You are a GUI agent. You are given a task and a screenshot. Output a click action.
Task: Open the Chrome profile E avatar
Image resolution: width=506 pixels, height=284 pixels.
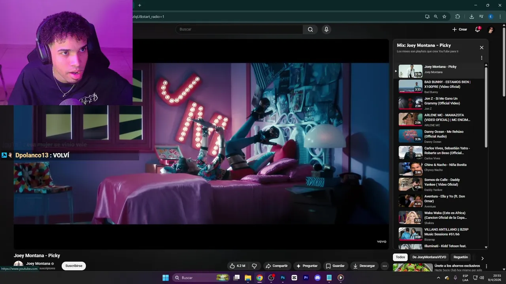click(x=491, y=17)
